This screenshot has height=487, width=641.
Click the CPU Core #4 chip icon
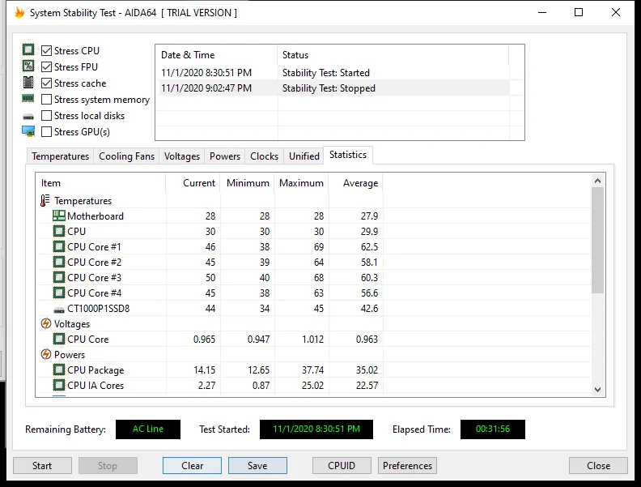pos(59,293)
